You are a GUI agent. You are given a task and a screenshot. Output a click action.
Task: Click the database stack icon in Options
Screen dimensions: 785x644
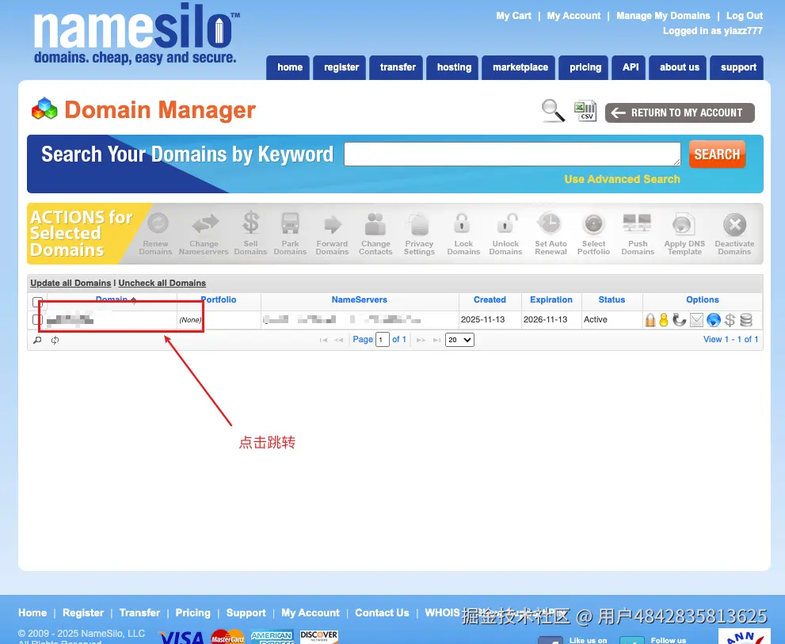[746, 319]
